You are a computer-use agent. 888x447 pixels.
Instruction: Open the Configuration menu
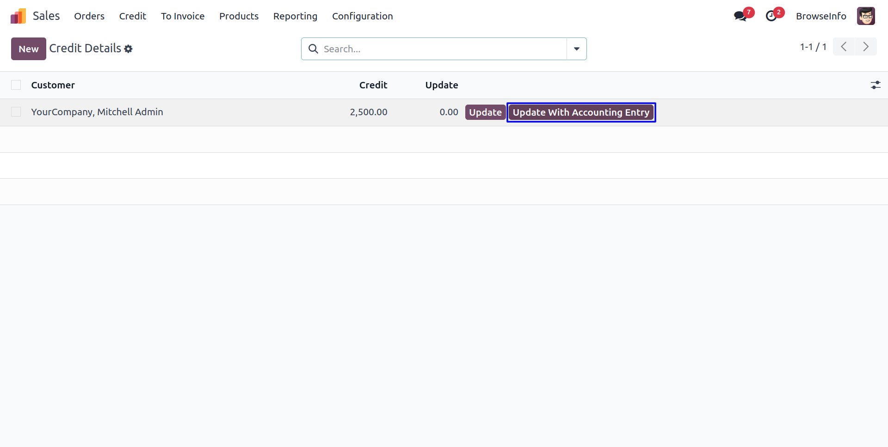click(362, 16)
